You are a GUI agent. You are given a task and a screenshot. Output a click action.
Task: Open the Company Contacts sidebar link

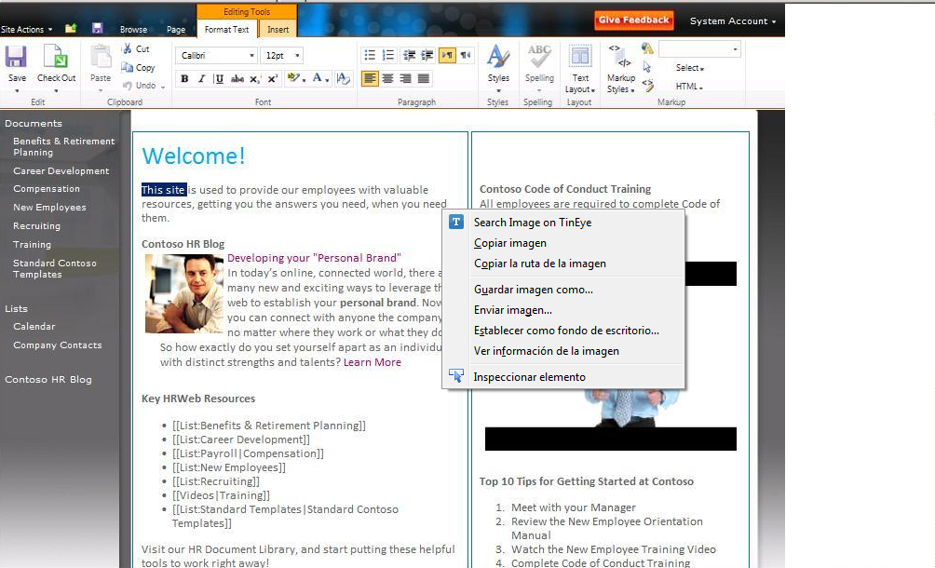point(57,345)
